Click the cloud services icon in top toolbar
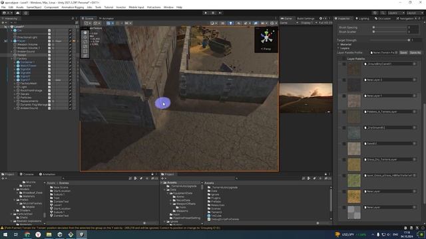Screen dimensions: 426x239 (18, 13)
